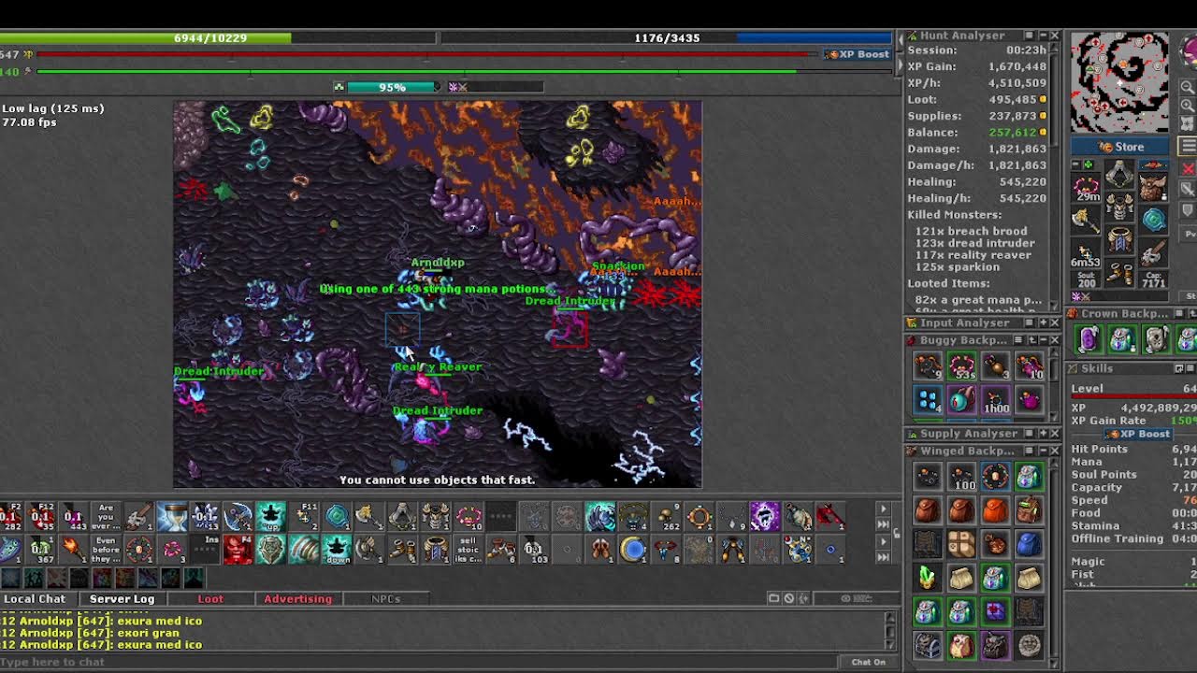The height and width of the screenshot is (673, 1197).
Task: Expand the Input Analyser panel
Action: 1042,322
